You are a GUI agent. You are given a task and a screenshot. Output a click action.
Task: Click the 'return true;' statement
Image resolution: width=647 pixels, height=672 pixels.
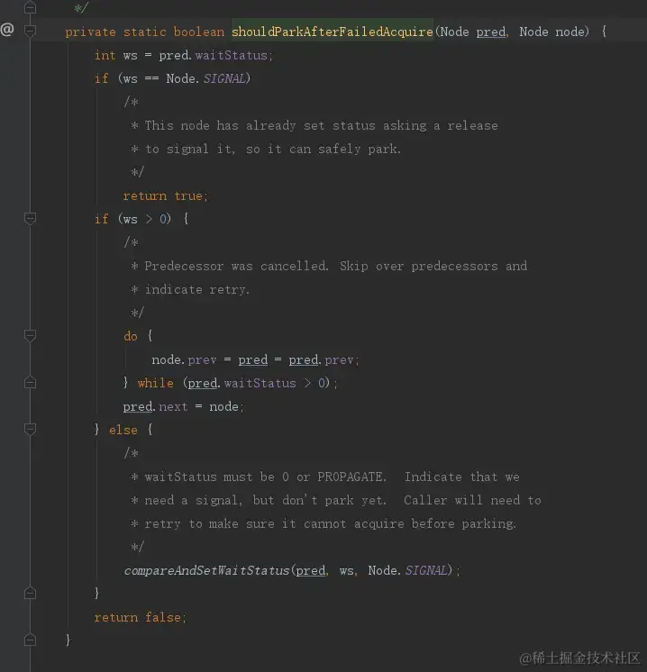coord(166,195)
